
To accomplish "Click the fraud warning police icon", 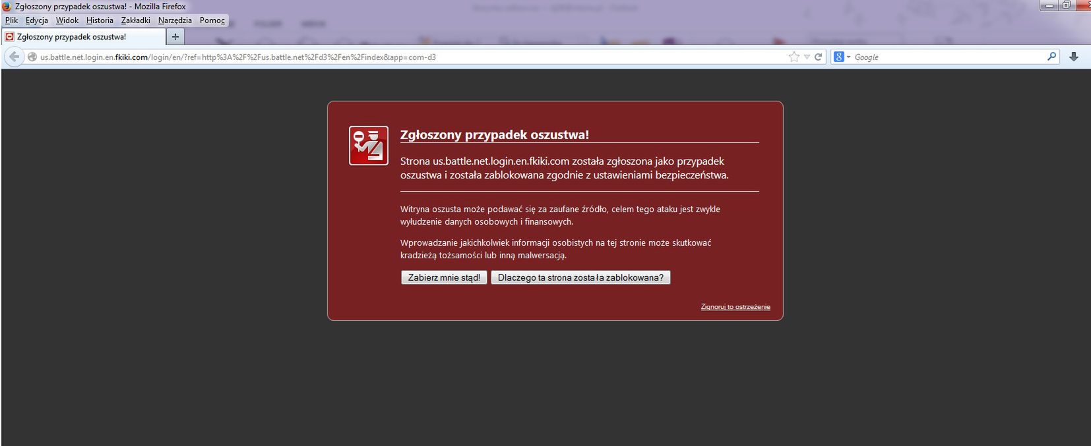I will tap(369, 146).
